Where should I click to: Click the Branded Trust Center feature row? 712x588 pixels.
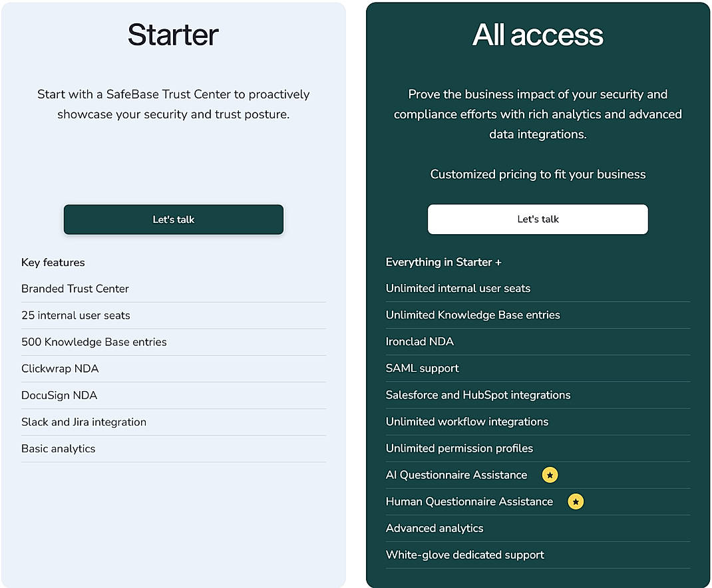[75, 289]
